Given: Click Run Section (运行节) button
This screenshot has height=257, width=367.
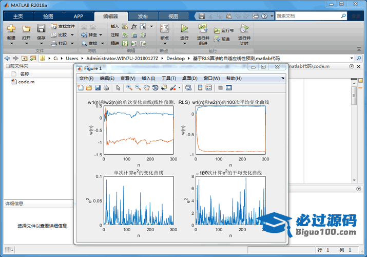Looking at the screenshot, I should click(223, 30).
